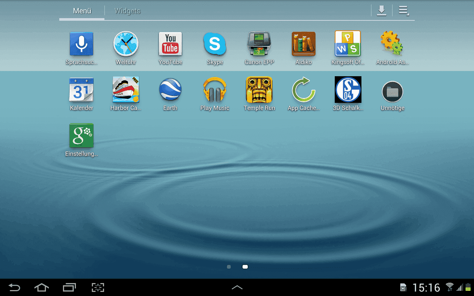Take a screenshot with the capture button
The width and height of the screenshot is (474, 296).
pos(98,287)
